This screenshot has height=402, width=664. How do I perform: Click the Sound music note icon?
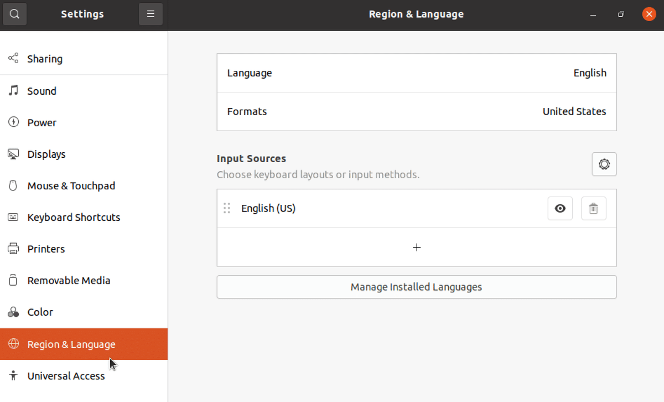coord(13,90)
